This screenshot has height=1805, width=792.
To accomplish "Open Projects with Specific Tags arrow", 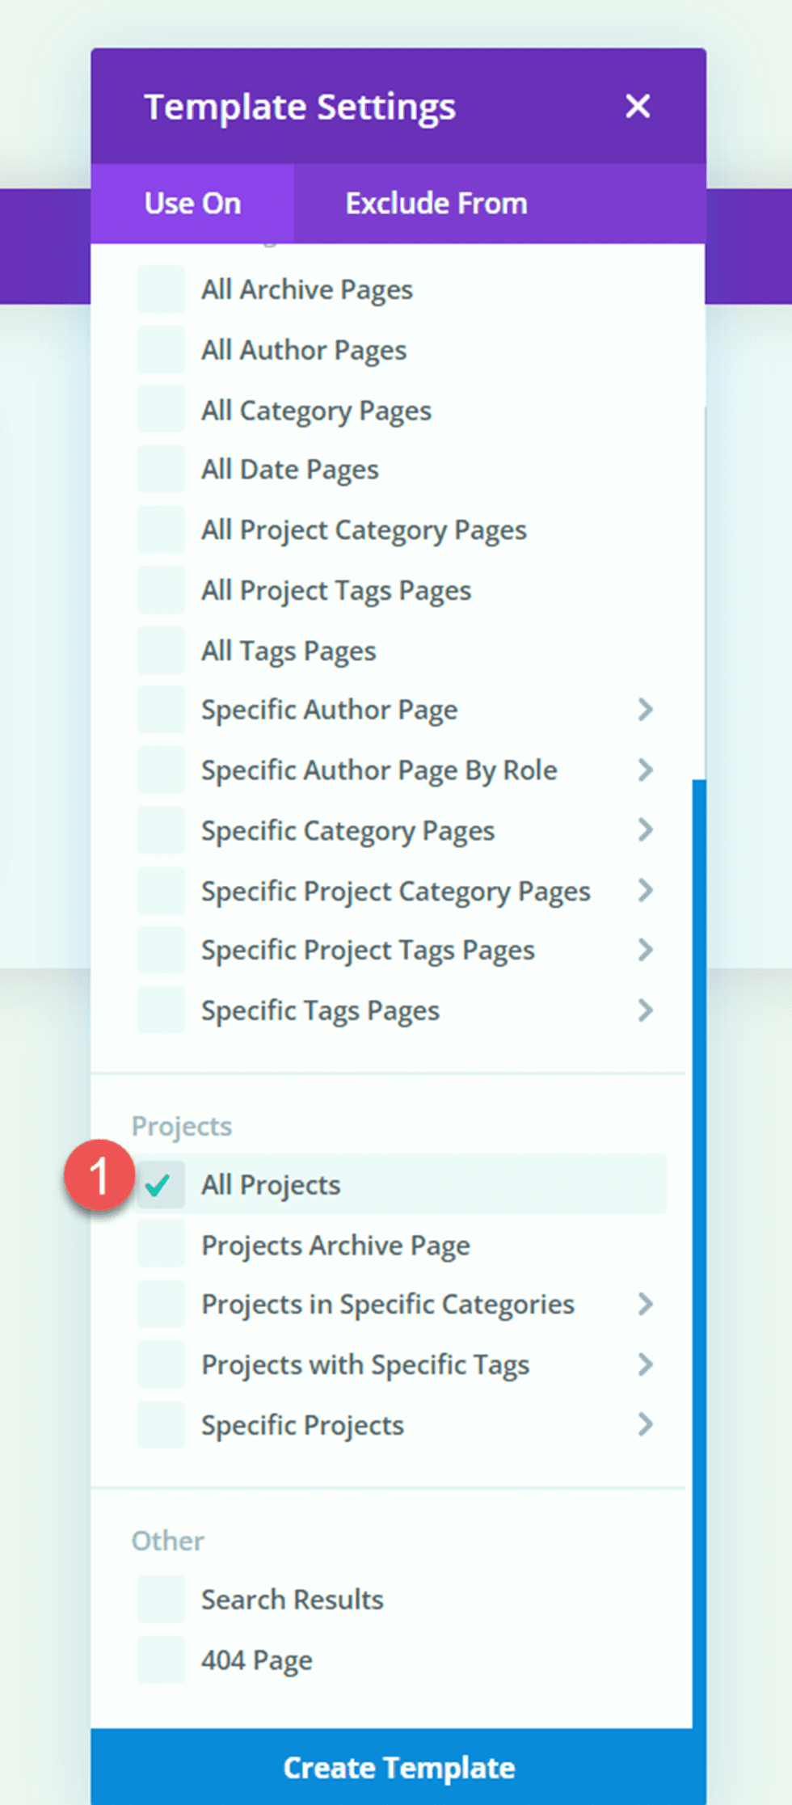I will [x=645, y=1364].
